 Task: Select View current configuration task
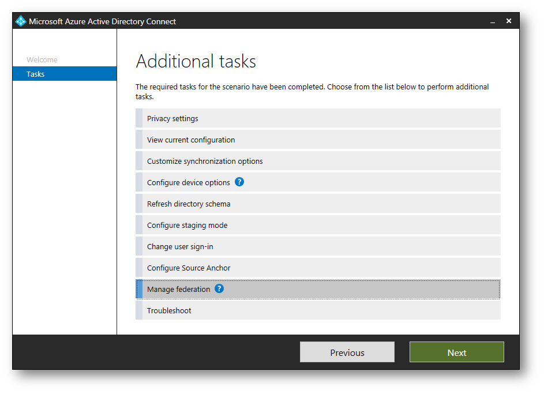(x=318, y=140)
